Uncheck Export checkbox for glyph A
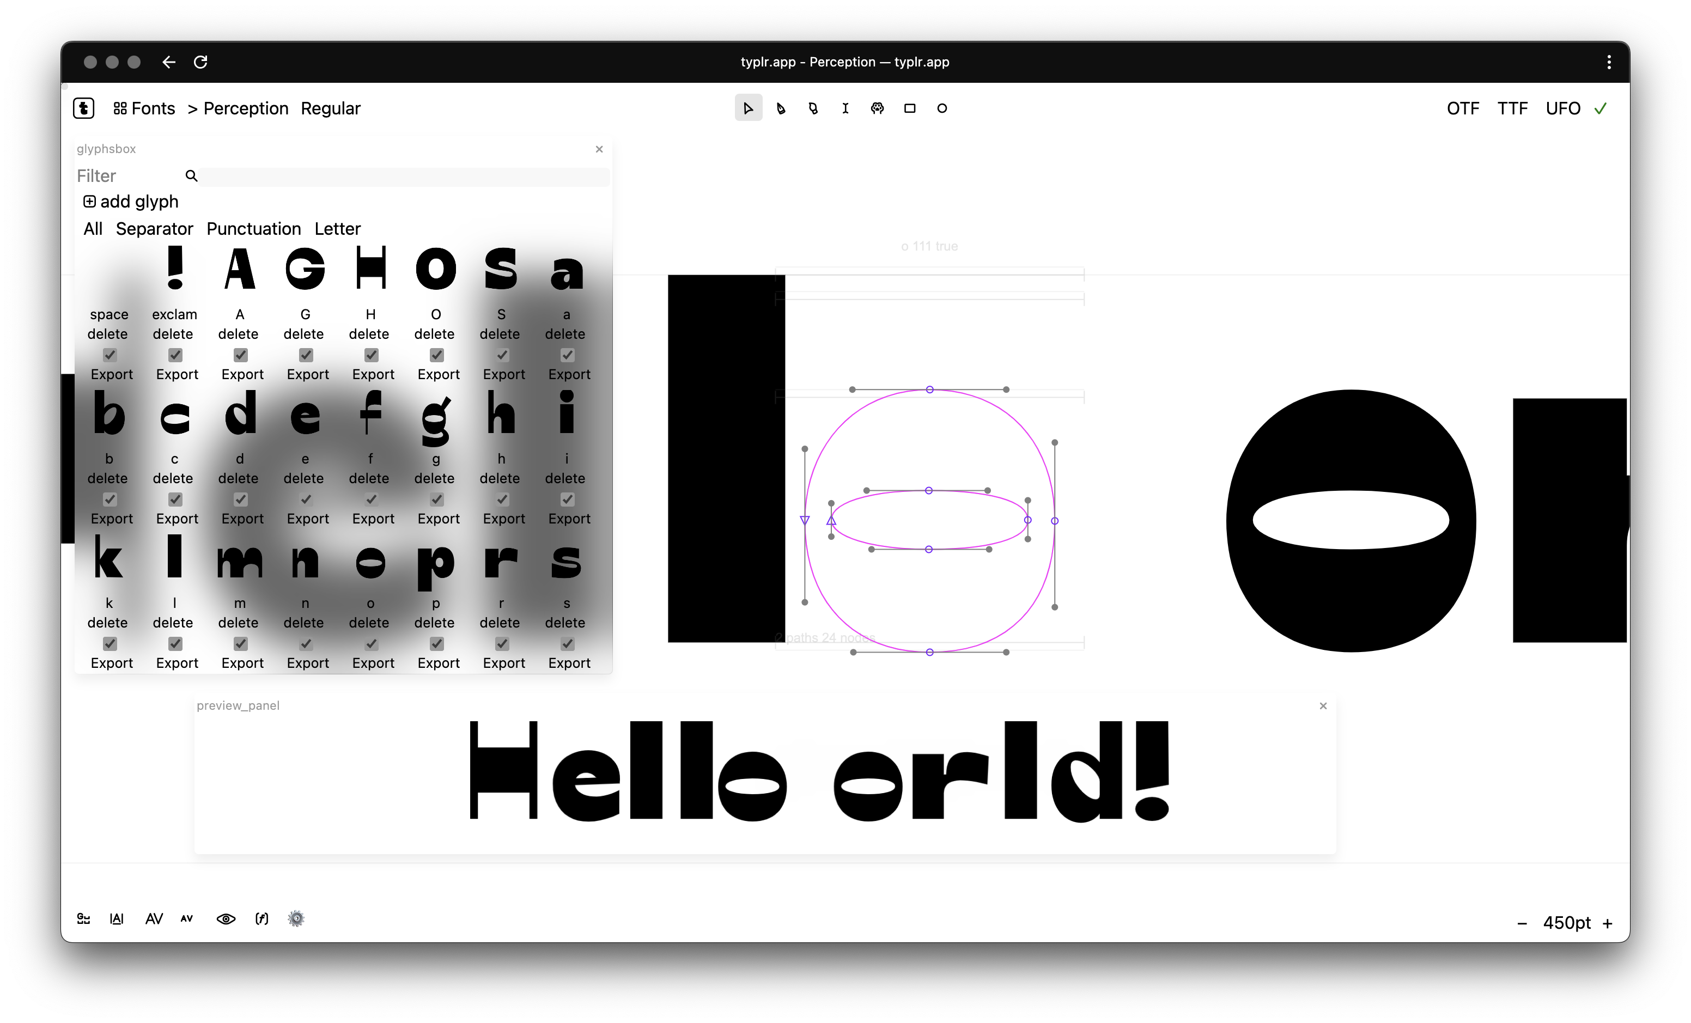The height and width of the screenshot is (1023, 1691). pyautogui.click(x=240, y=355)
